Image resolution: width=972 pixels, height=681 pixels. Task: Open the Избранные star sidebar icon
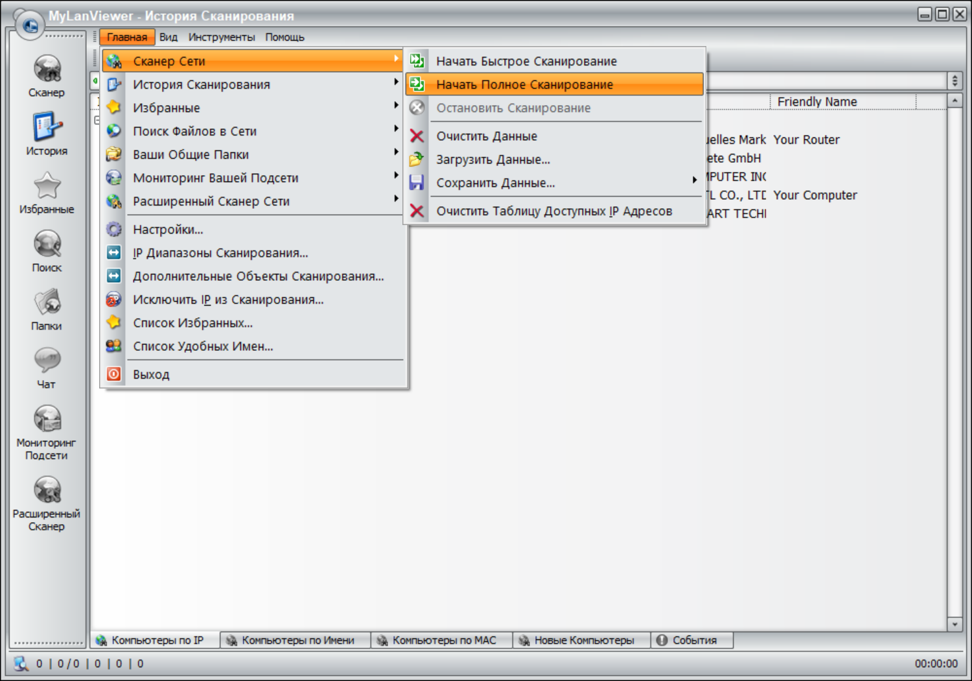click(47, 185)
